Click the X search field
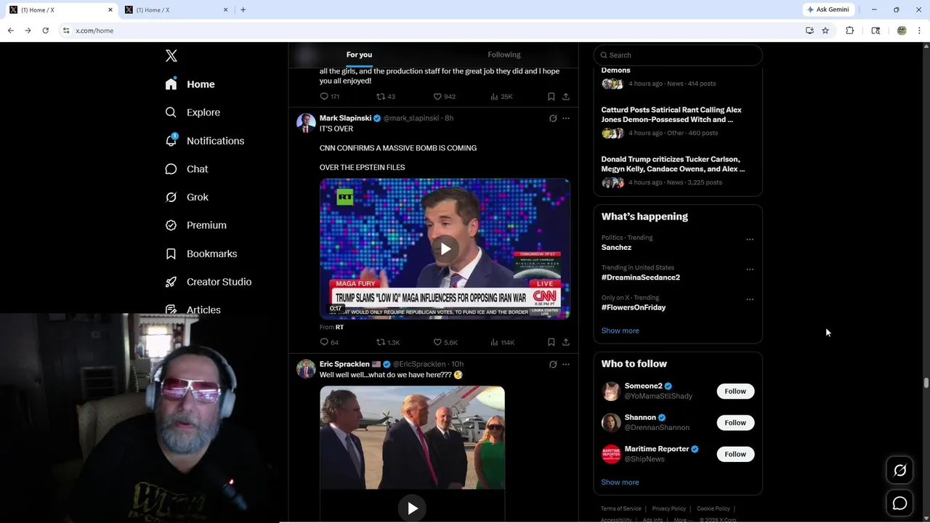The height and width of the screenshot is (523, 930). click(678, 55)
